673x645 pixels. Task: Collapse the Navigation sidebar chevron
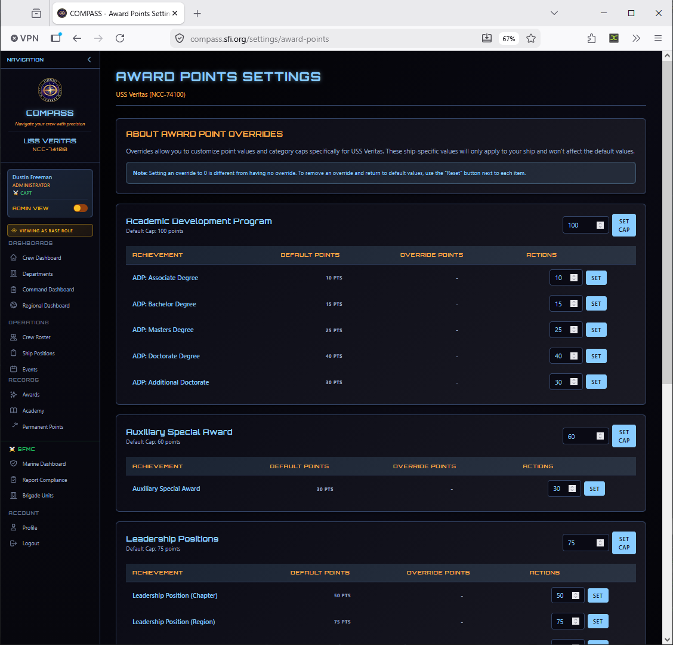[x=89, y=60]
